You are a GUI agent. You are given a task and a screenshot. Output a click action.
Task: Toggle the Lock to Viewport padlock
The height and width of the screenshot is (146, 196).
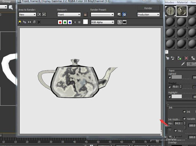[85, 15]
